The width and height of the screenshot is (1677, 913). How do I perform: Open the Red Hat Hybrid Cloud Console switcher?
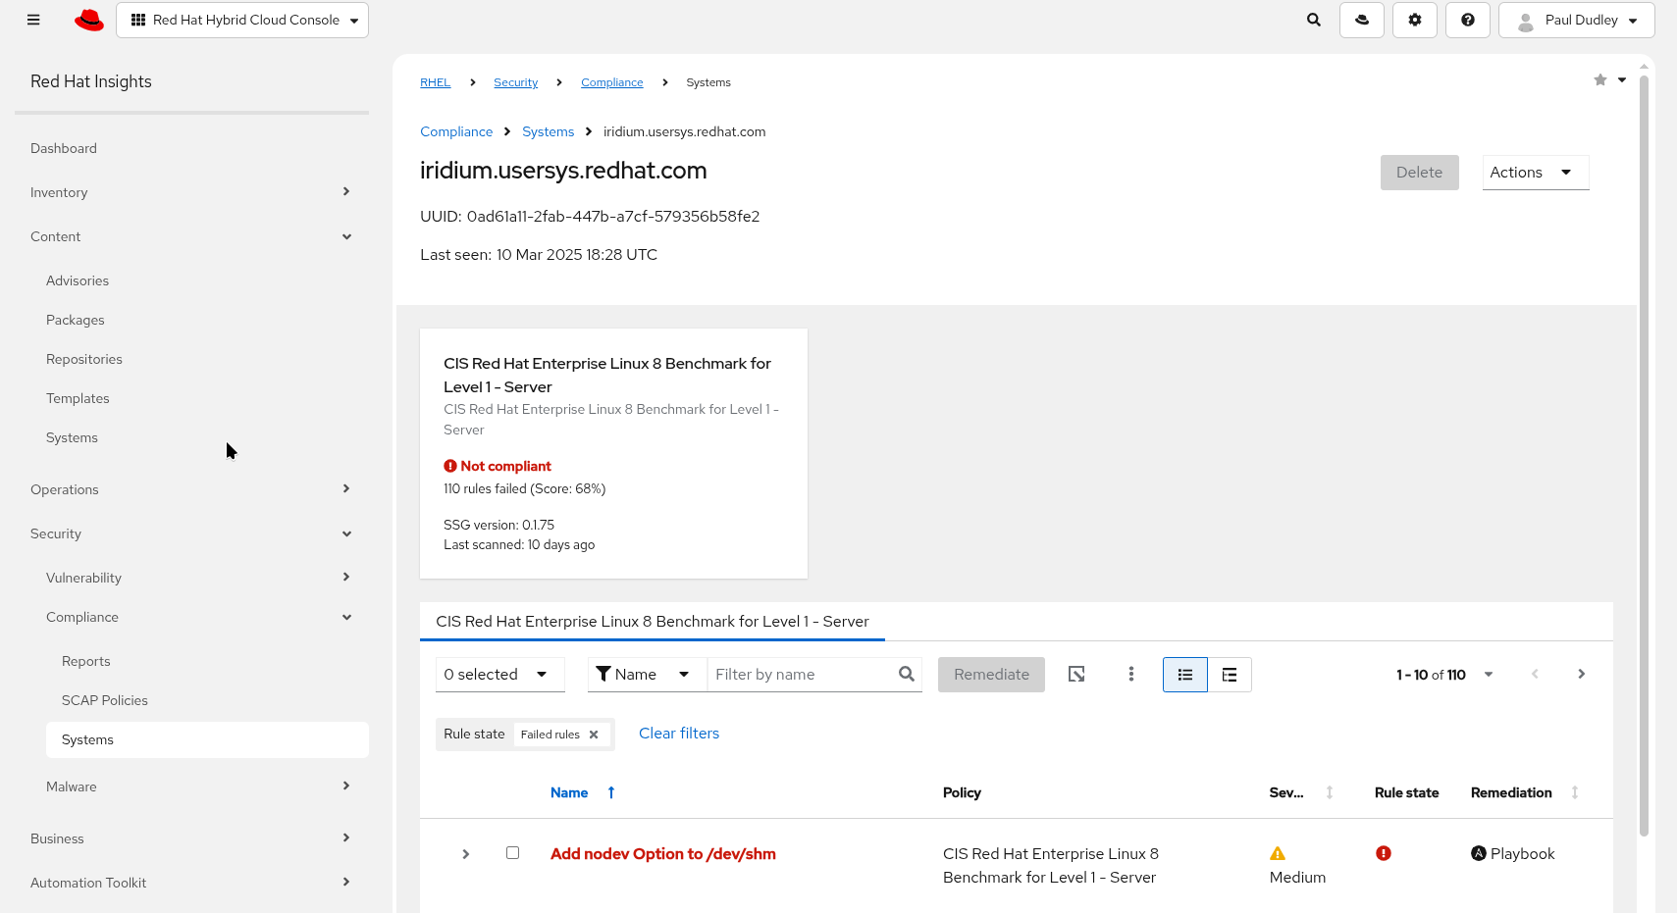tap(242, 20)
